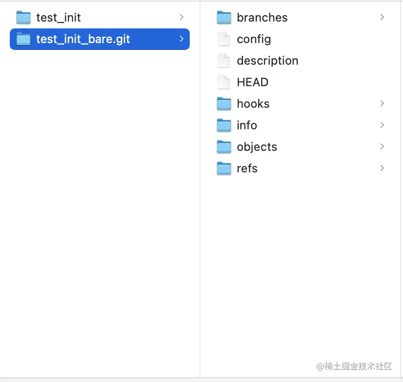Screen dimensions: 403x382
Task: Expand the hooks folder chevron
Action: 382,104
